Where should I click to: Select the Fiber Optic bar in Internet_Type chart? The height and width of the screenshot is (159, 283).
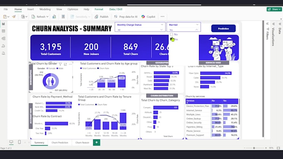tap(216, 73)
